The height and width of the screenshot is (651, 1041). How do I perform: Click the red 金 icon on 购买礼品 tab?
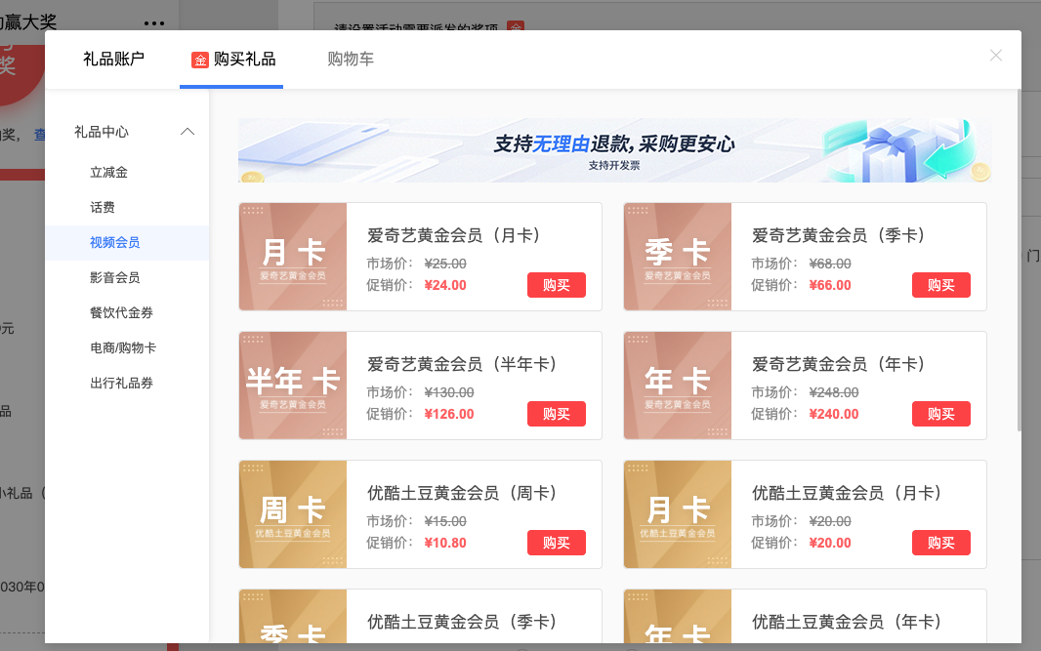tap(200, 61)
